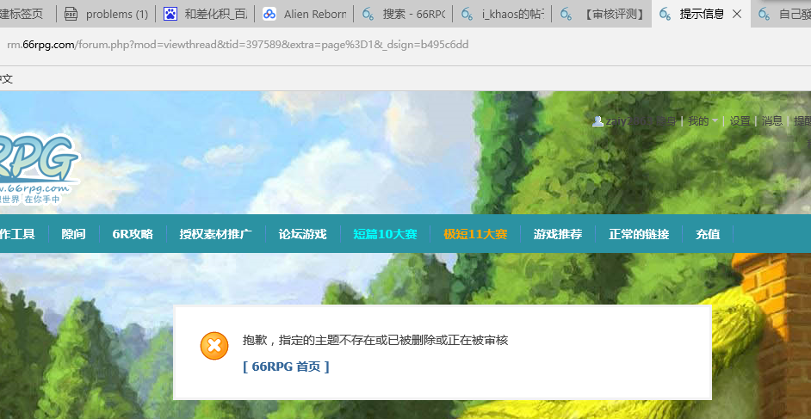Go to 游戏推荐 section
Image resolution: width=811 pixels, height=419 pixels.
tap(558, 234)
